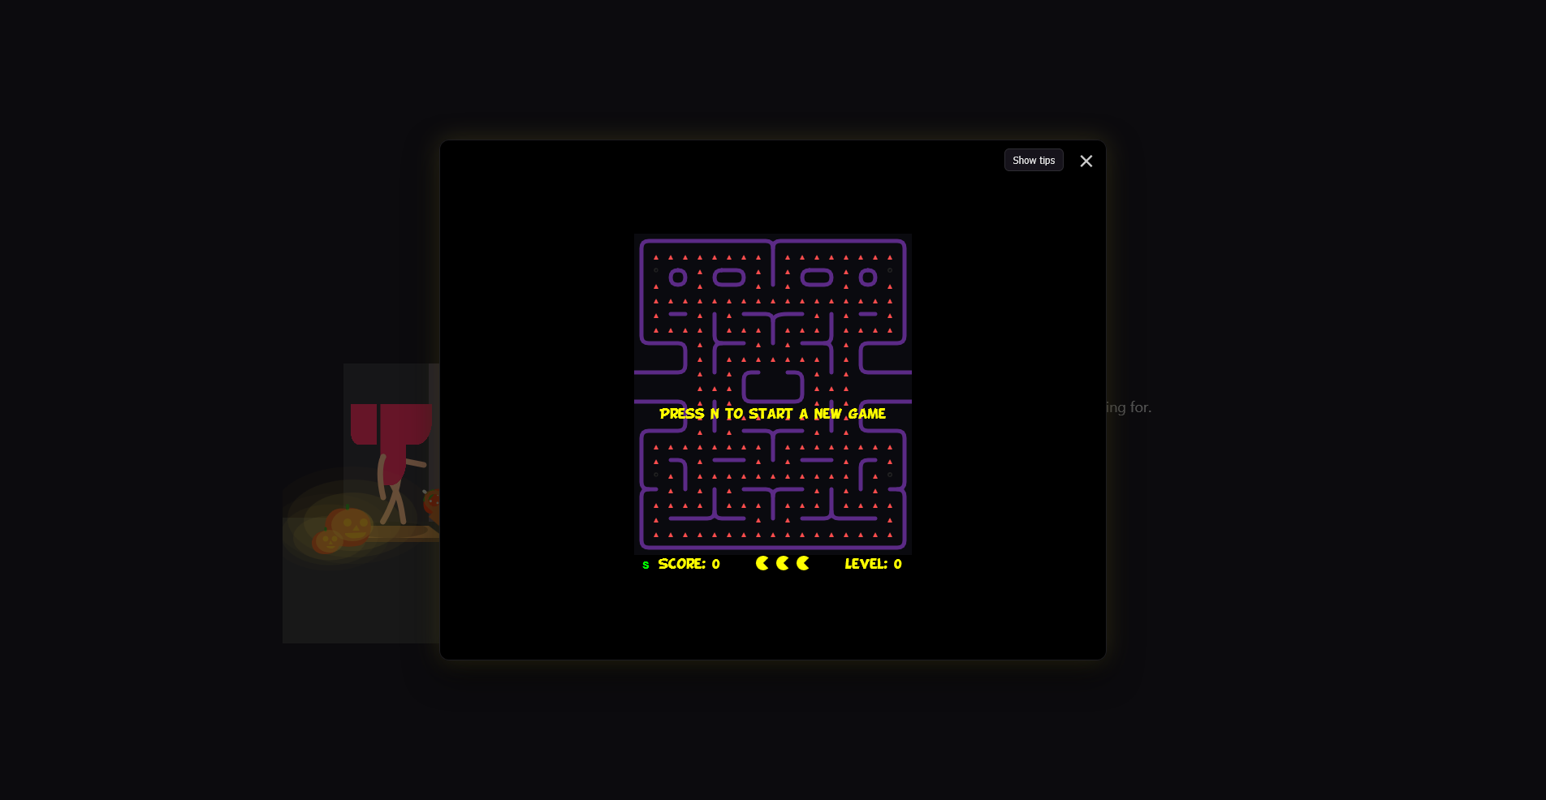Click the rightmost Pac-Man life icon
1546x800 pixels.
[803, 563]
